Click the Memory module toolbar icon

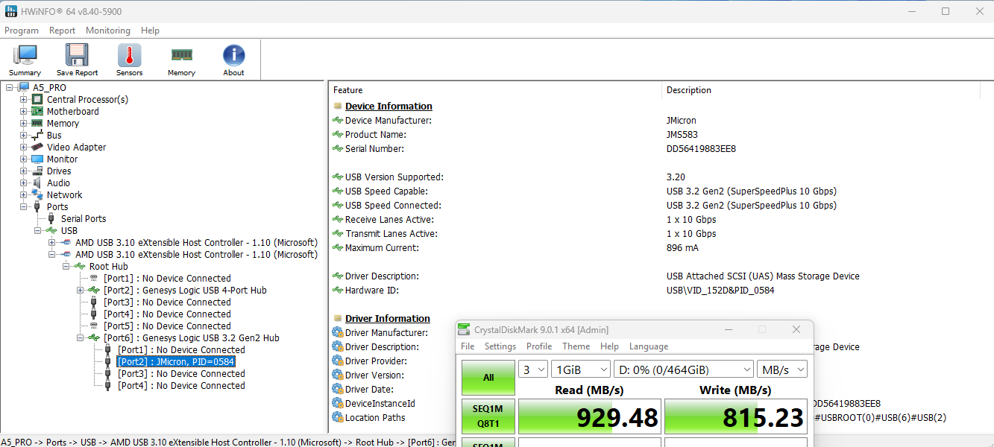tap(181, 60)
